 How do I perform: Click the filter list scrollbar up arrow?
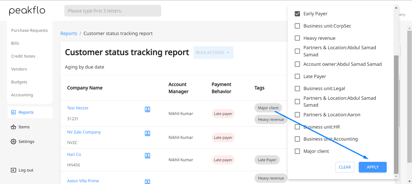[x=396, y=8]
